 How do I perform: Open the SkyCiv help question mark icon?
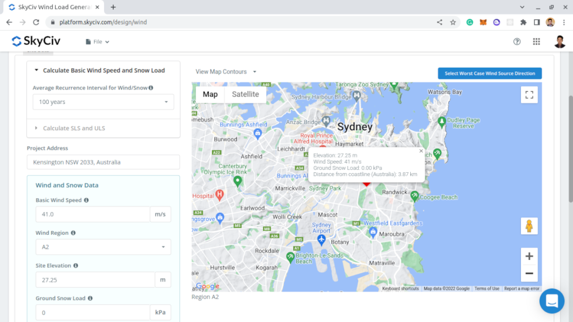coord(517,41)
